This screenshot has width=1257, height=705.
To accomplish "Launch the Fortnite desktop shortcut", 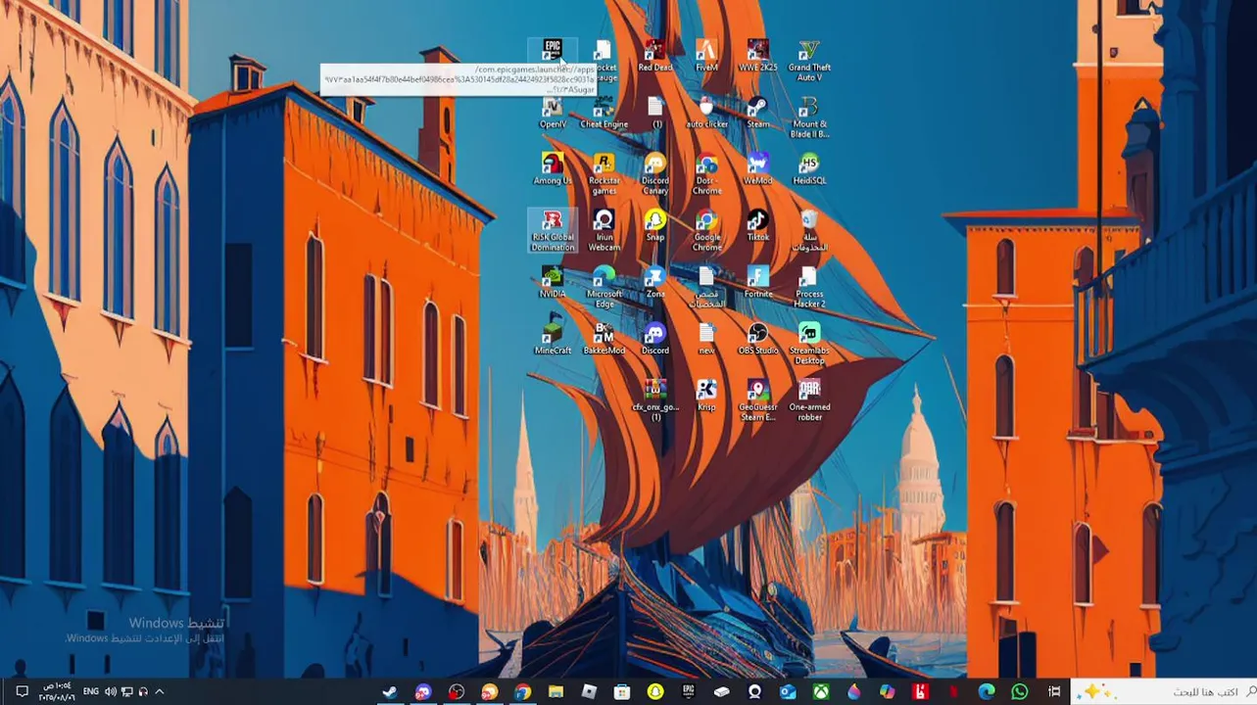I will pos(757,282).
